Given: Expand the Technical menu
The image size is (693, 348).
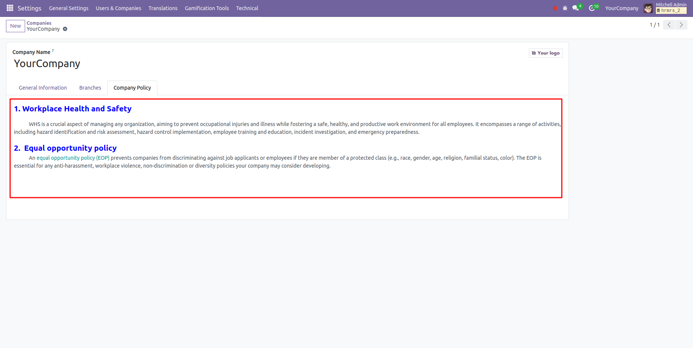Looking at the screenshot, I should (x=247, y=8).
